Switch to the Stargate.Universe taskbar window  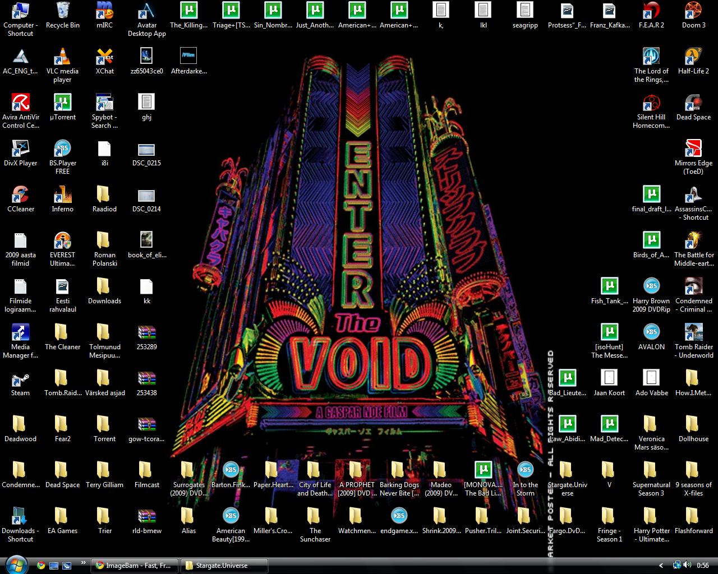coord(224,565)
